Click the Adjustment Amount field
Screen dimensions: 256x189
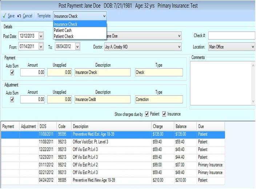32,99
